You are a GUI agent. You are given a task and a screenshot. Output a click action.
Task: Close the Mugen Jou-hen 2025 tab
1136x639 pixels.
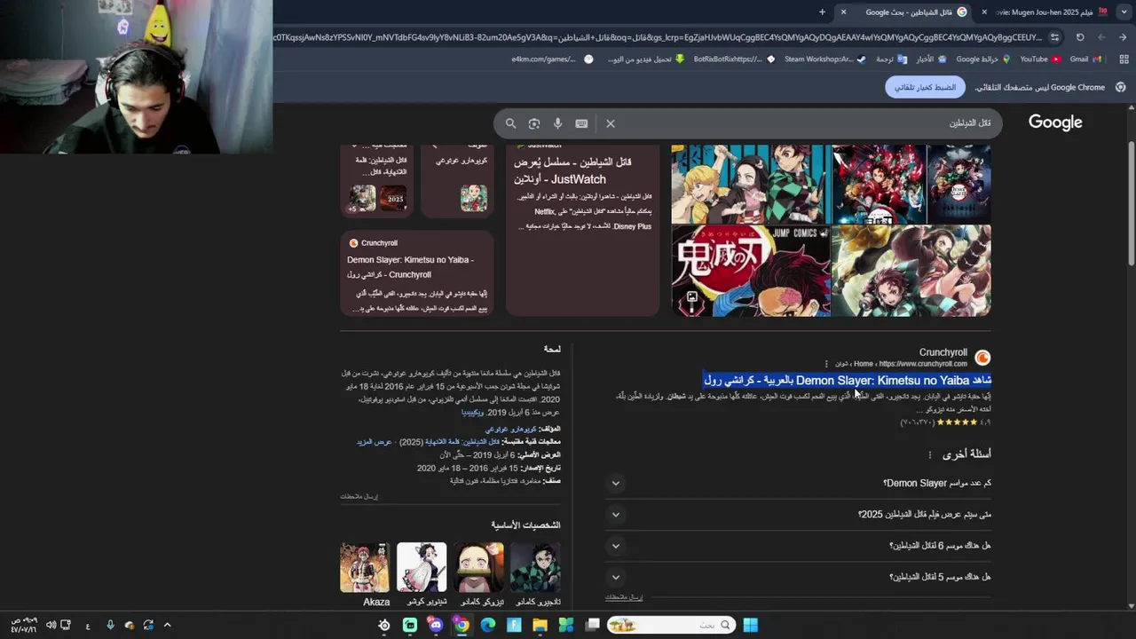point(984,12)
